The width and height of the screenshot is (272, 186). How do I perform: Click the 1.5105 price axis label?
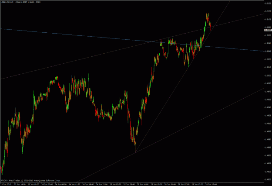pos(268,19)
